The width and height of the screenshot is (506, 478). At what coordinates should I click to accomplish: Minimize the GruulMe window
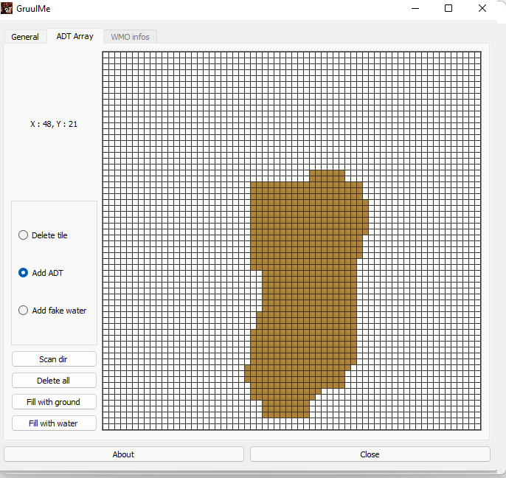(415, 9)
